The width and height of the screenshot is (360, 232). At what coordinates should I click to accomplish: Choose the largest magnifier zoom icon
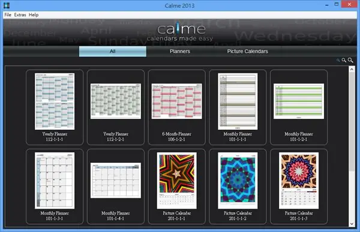(350, 60)
